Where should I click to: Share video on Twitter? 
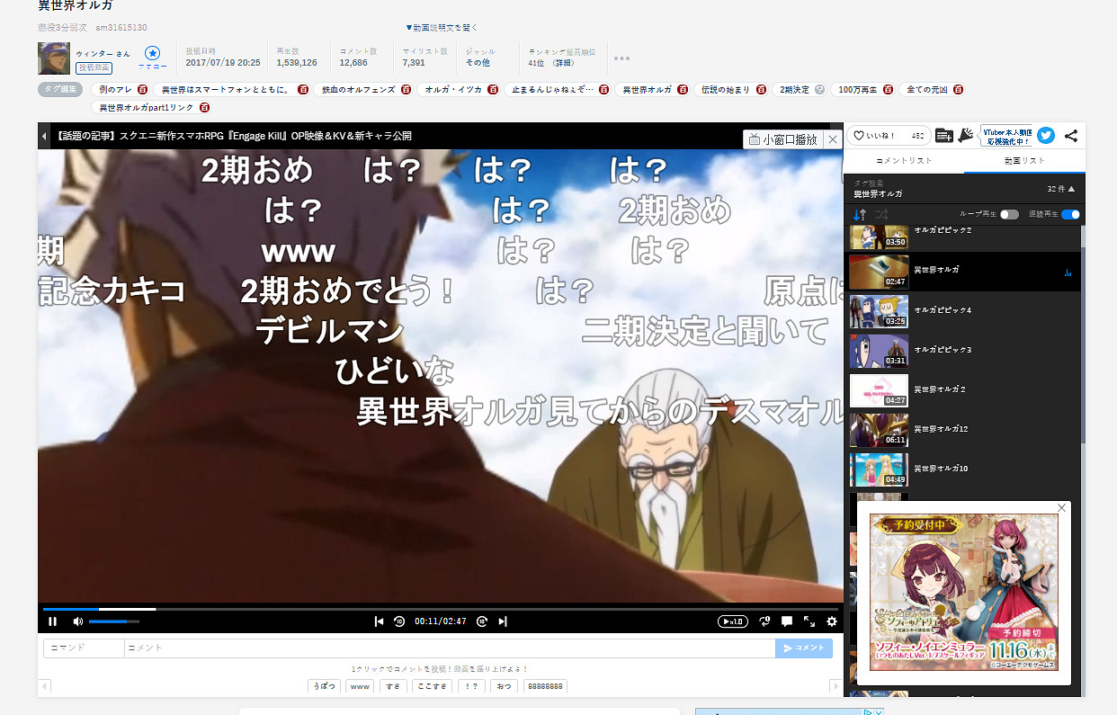pyautogui.click(x=1045, y=135)
